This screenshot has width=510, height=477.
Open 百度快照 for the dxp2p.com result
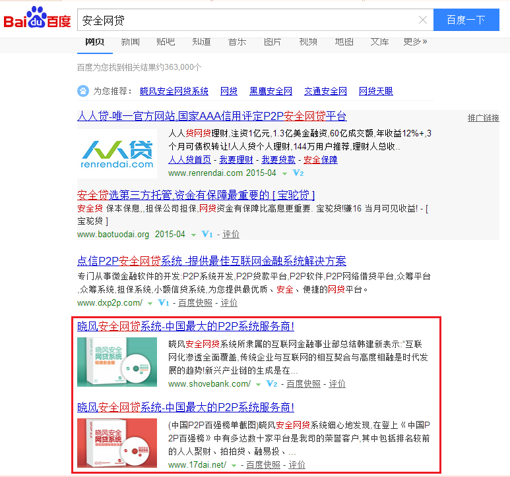pyautogui.click(x=195, y=303)
